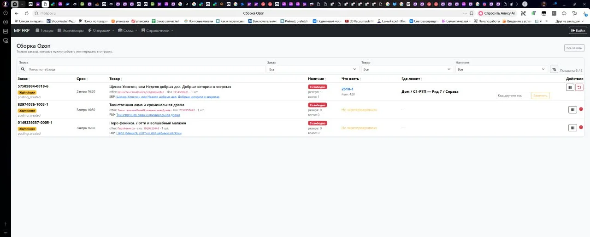Open the Заказ filter dropdown
This screenshot has width=590, height=237.
[313, 69]
